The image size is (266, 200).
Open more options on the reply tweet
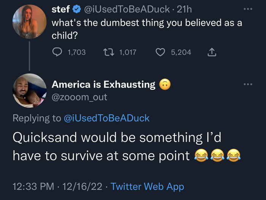click(248, 84)
